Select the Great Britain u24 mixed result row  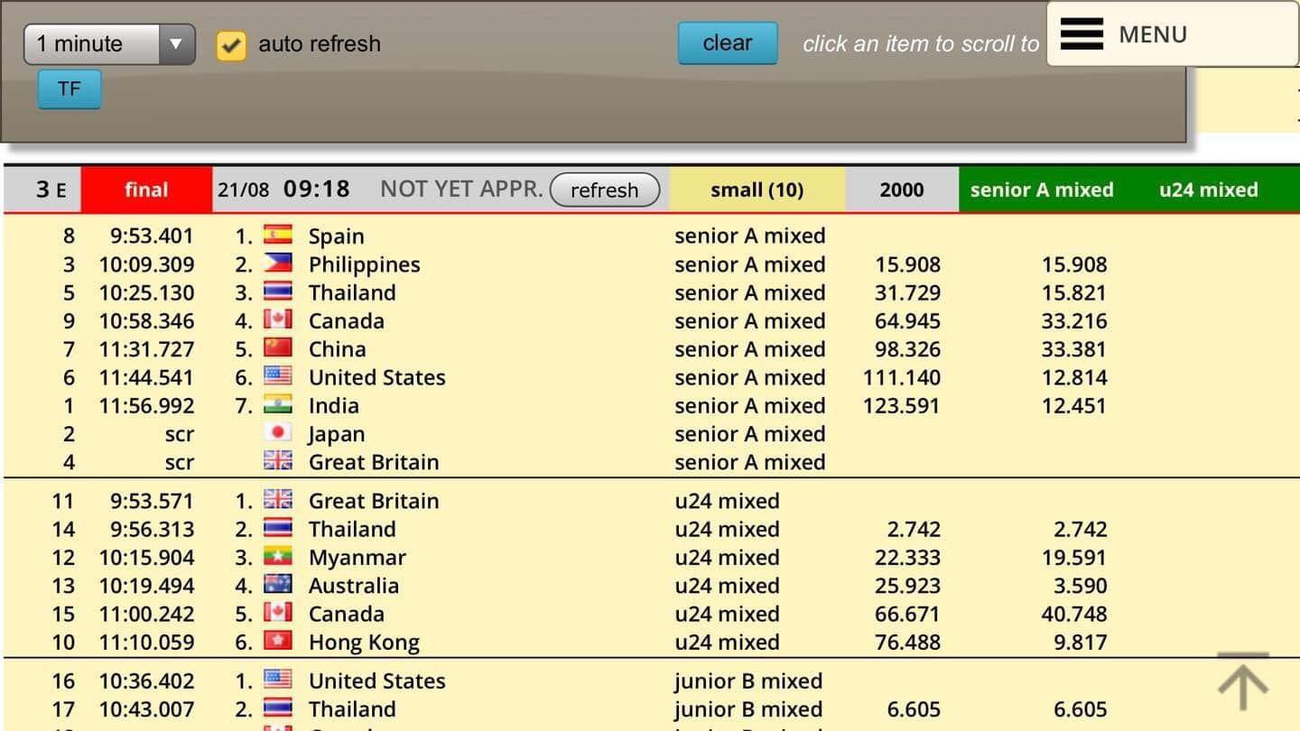click(650, 501)
